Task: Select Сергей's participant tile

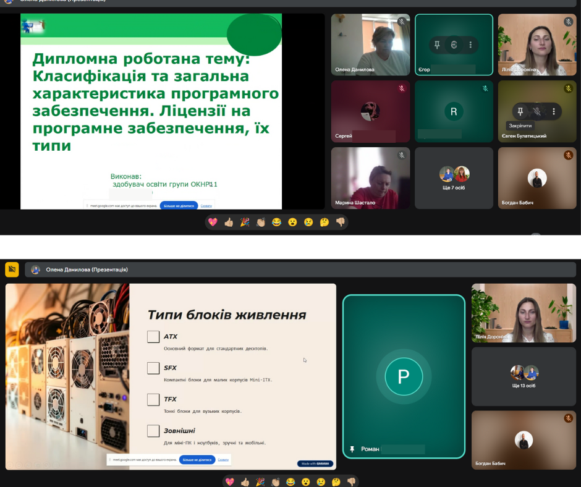Action: [370, 112]
